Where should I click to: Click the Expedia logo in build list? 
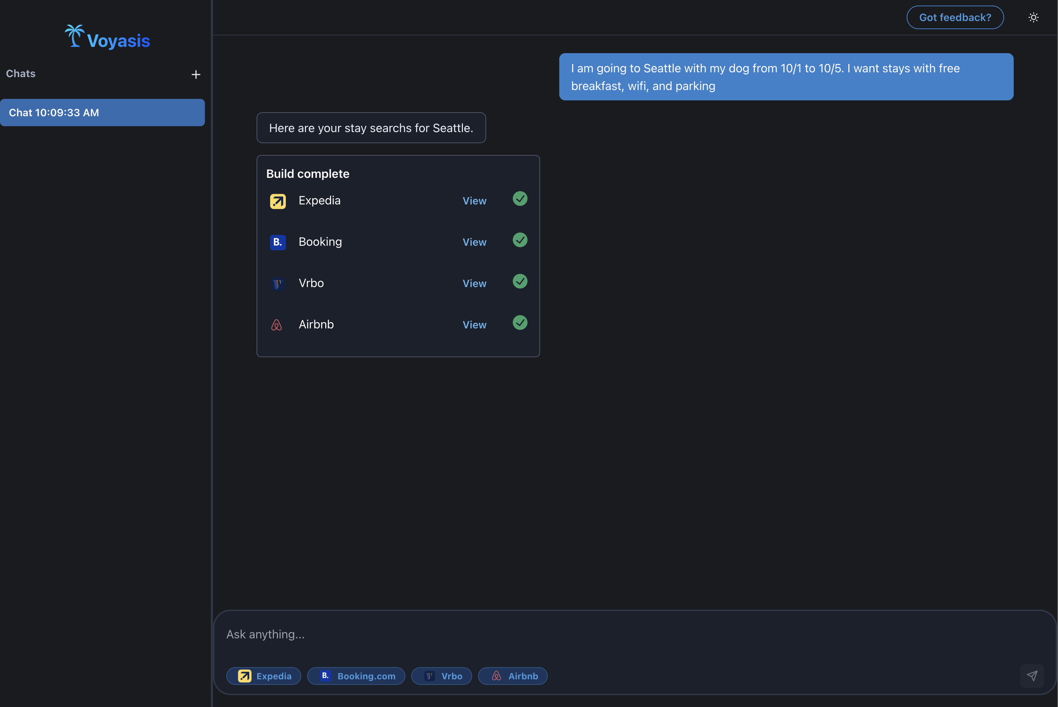pyautogui.click(x=278, y=201)
